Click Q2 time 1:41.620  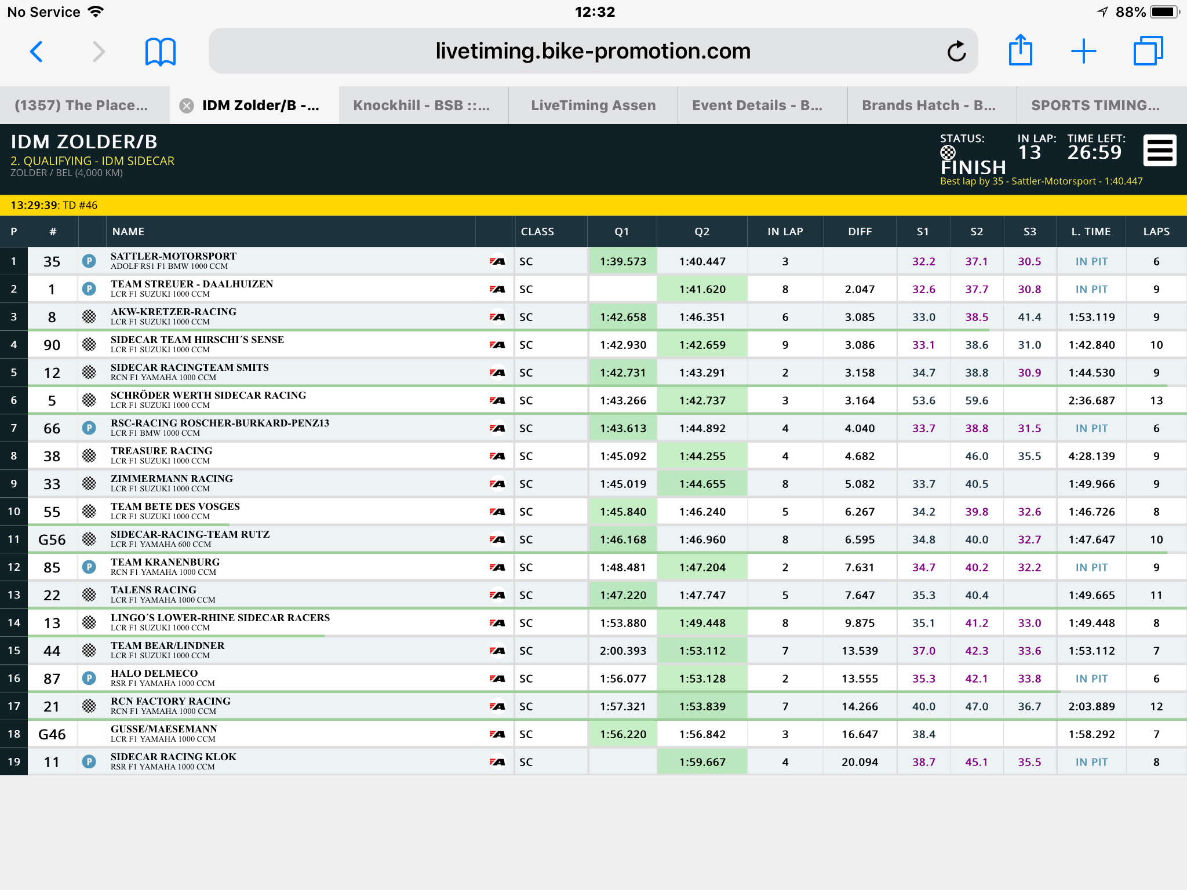coord(702,289)
